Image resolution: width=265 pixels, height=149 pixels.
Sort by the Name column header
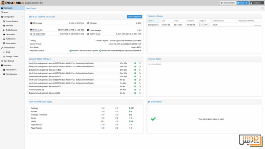(150, 21)
